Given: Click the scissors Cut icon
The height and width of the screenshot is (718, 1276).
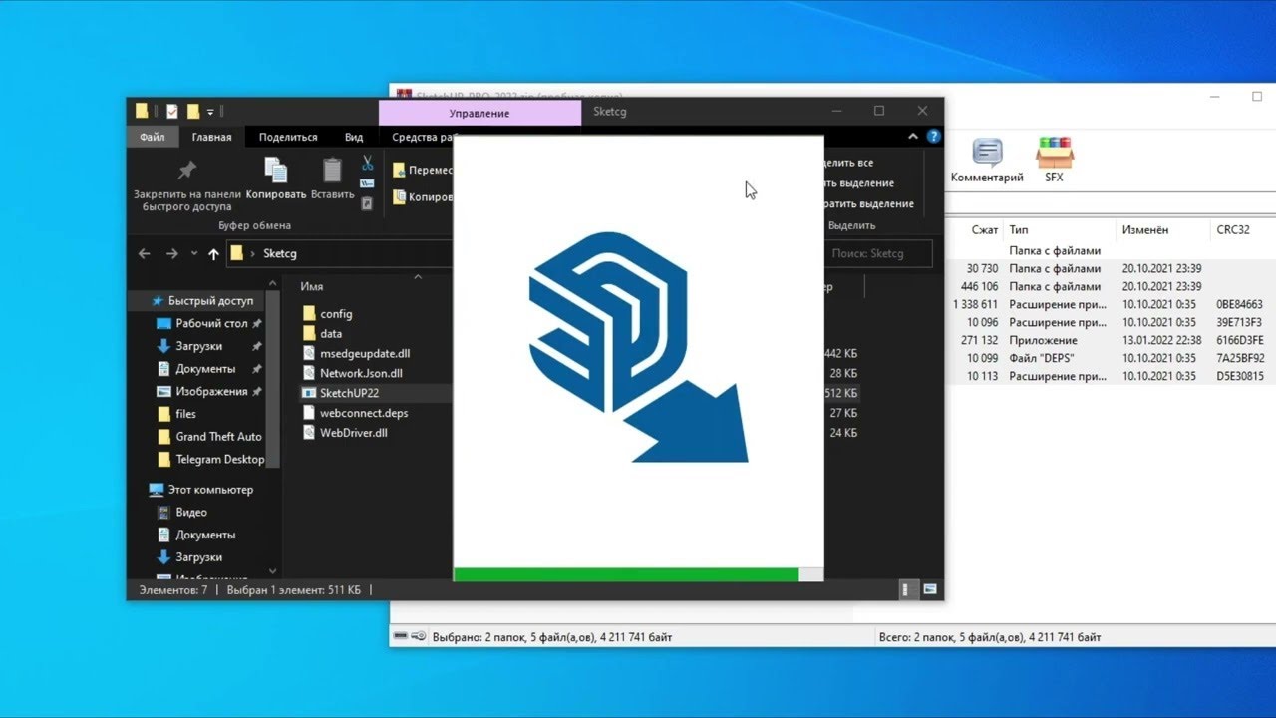Looking at the screenshot, I should pyautogui.click(x=367, y=163).
